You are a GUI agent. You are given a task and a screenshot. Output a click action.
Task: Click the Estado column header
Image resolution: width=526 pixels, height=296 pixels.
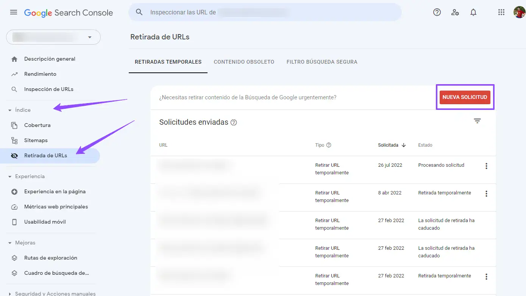coord(425,145)
